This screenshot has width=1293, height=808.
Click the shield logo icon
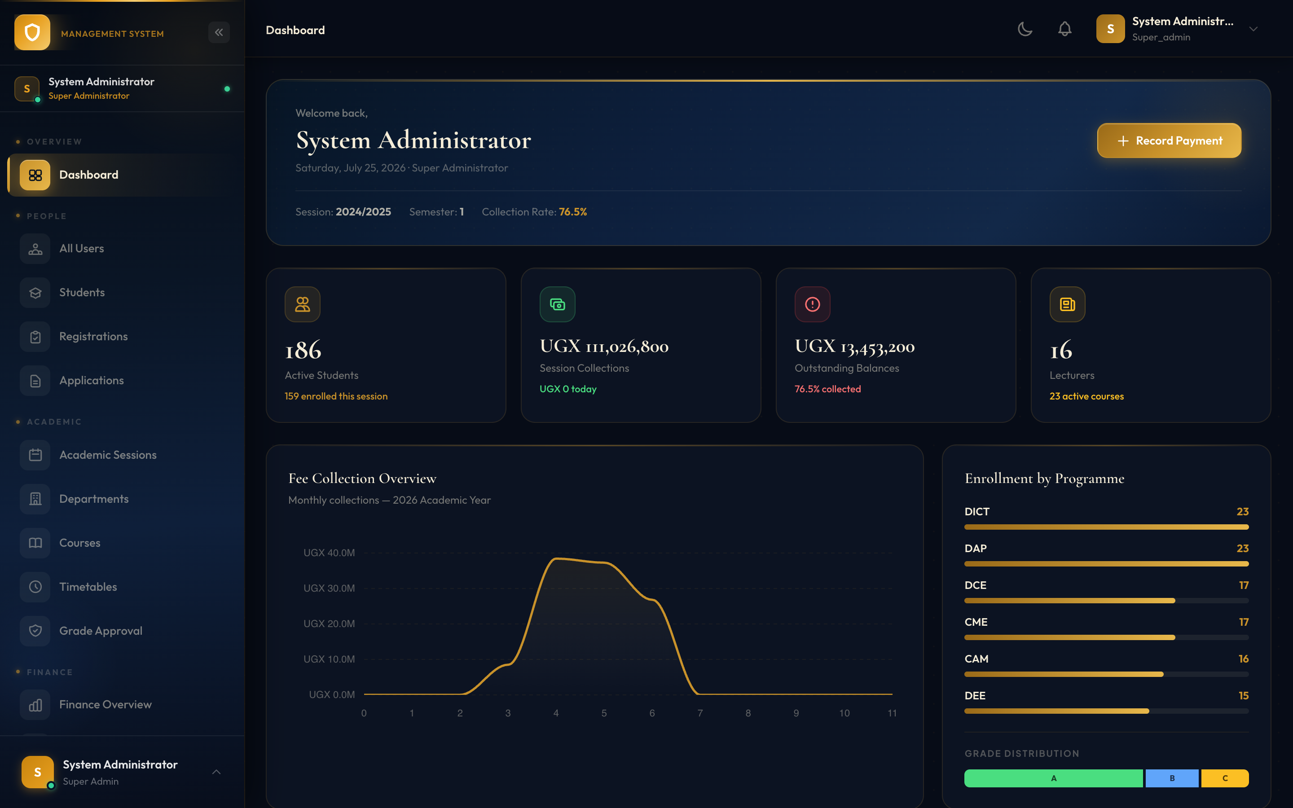(x=32, y=33)
